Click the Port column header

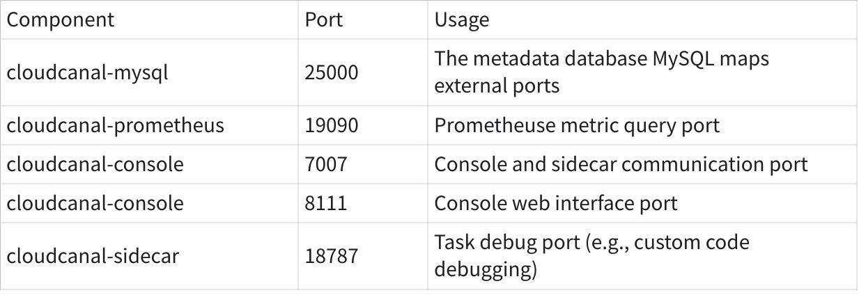(x=324, y=19)
